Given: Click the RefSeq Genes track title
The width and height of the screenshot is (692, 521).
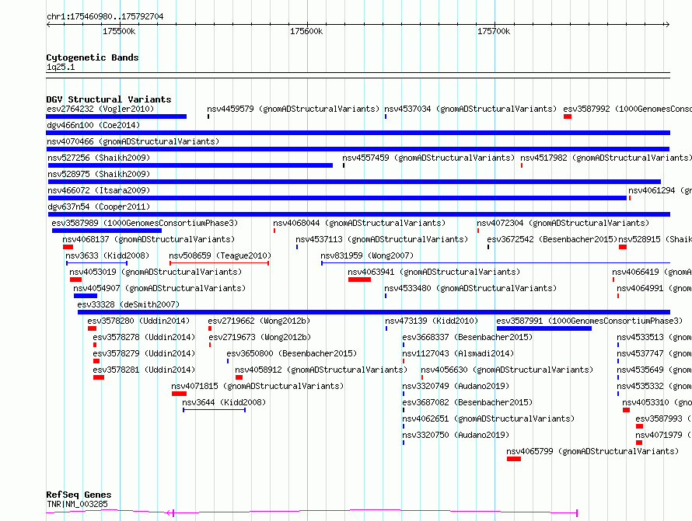Looking at the screenshot, I should [79, 495].
